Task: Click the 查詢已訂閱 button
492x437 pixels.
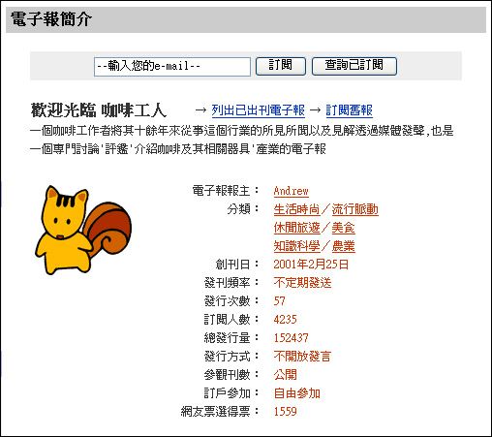Action: point(354,66)
